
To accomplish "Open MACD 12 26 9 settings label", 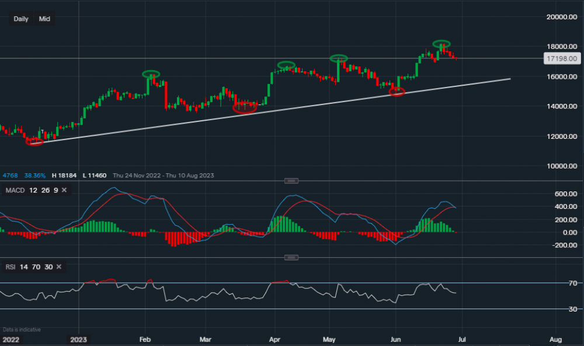I will point(32,190).
